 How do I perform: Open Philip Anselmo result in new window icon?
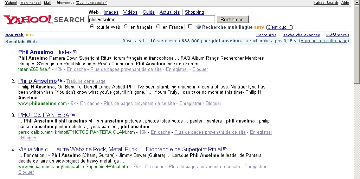60,80
